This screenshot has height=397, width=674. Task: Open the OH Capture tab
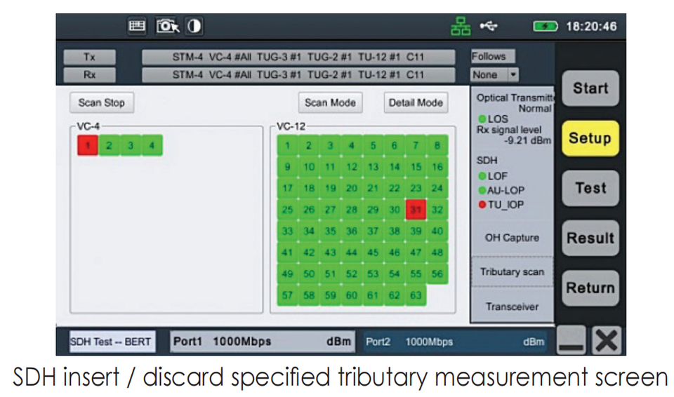pos(512,238)
